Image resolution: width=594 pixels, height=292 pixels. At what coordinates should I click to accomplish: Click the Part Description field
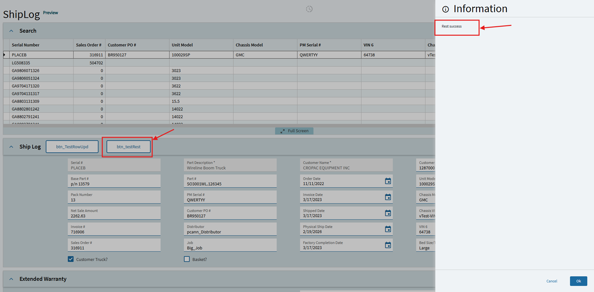[x=230, y=165]
